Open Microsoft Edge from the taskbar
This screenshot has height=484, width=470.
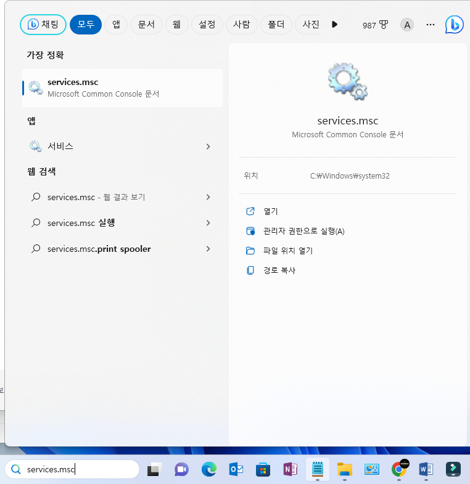[208, 469]
